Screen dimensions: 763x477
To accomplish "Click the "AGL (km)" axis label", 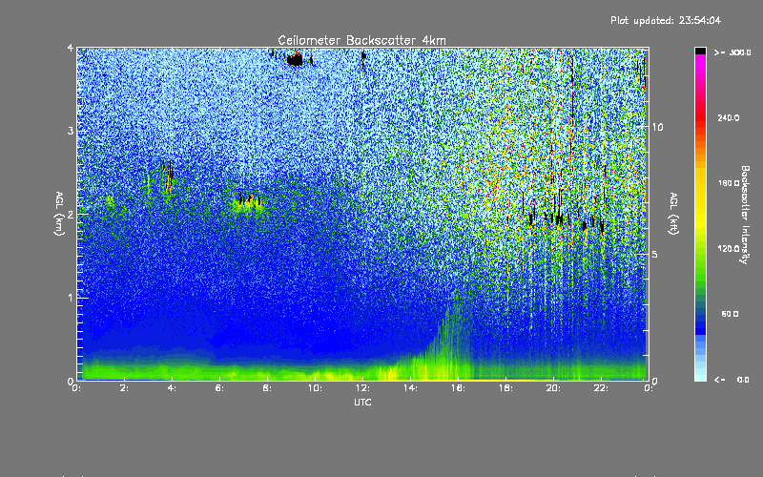I will [x=59, y=214].
